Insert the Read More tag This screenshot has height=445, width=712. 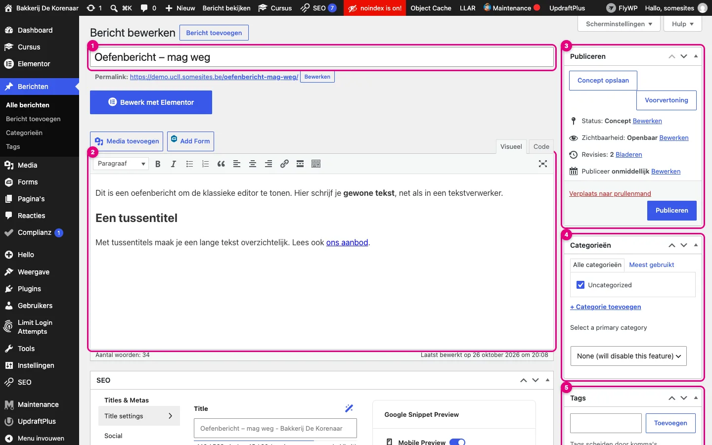pyautogui.click(x=300, y=164)
